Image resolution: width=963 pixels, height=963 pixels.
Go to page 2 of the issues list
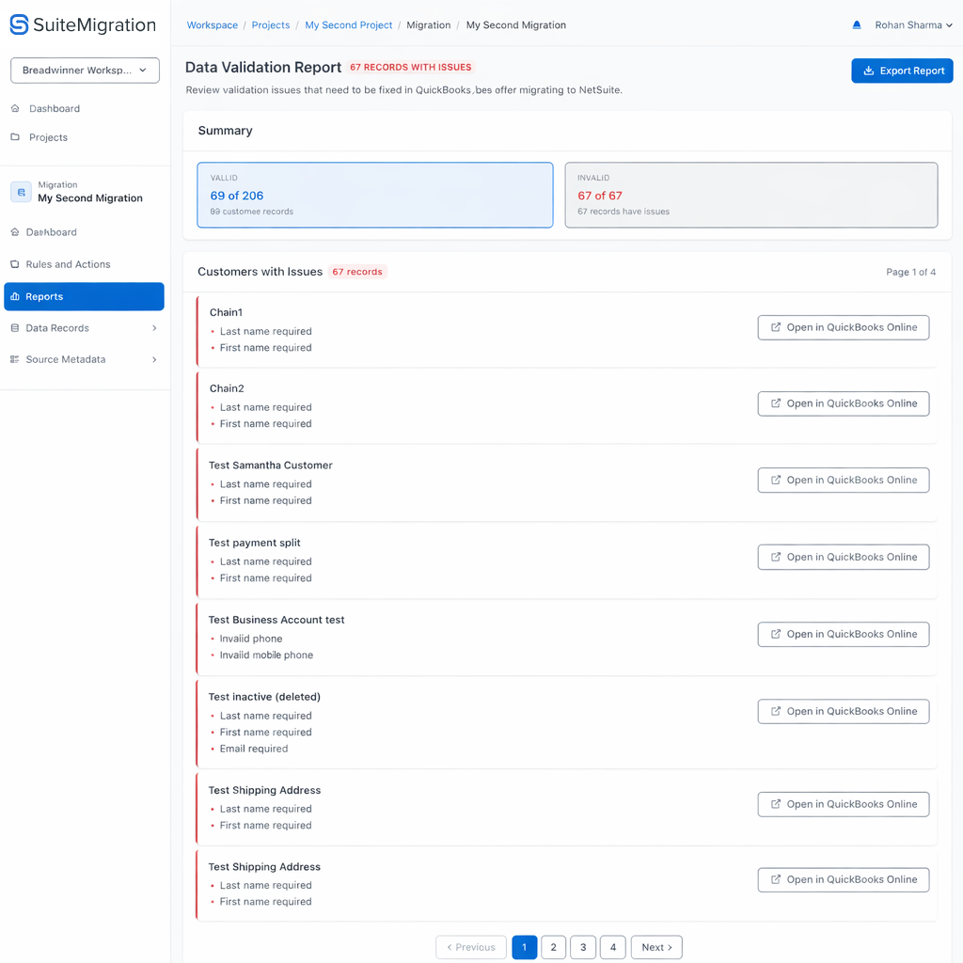point(553,947)
